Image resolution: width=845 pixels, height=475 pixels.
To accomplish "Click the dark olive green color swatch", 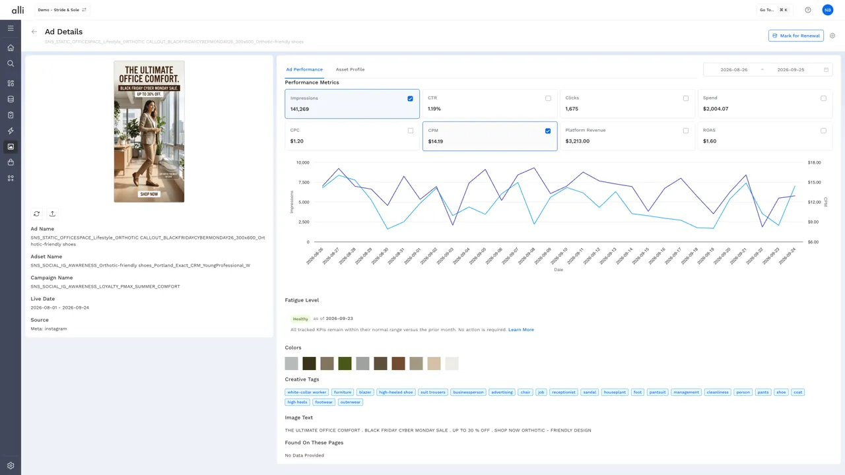I will 345,364.
